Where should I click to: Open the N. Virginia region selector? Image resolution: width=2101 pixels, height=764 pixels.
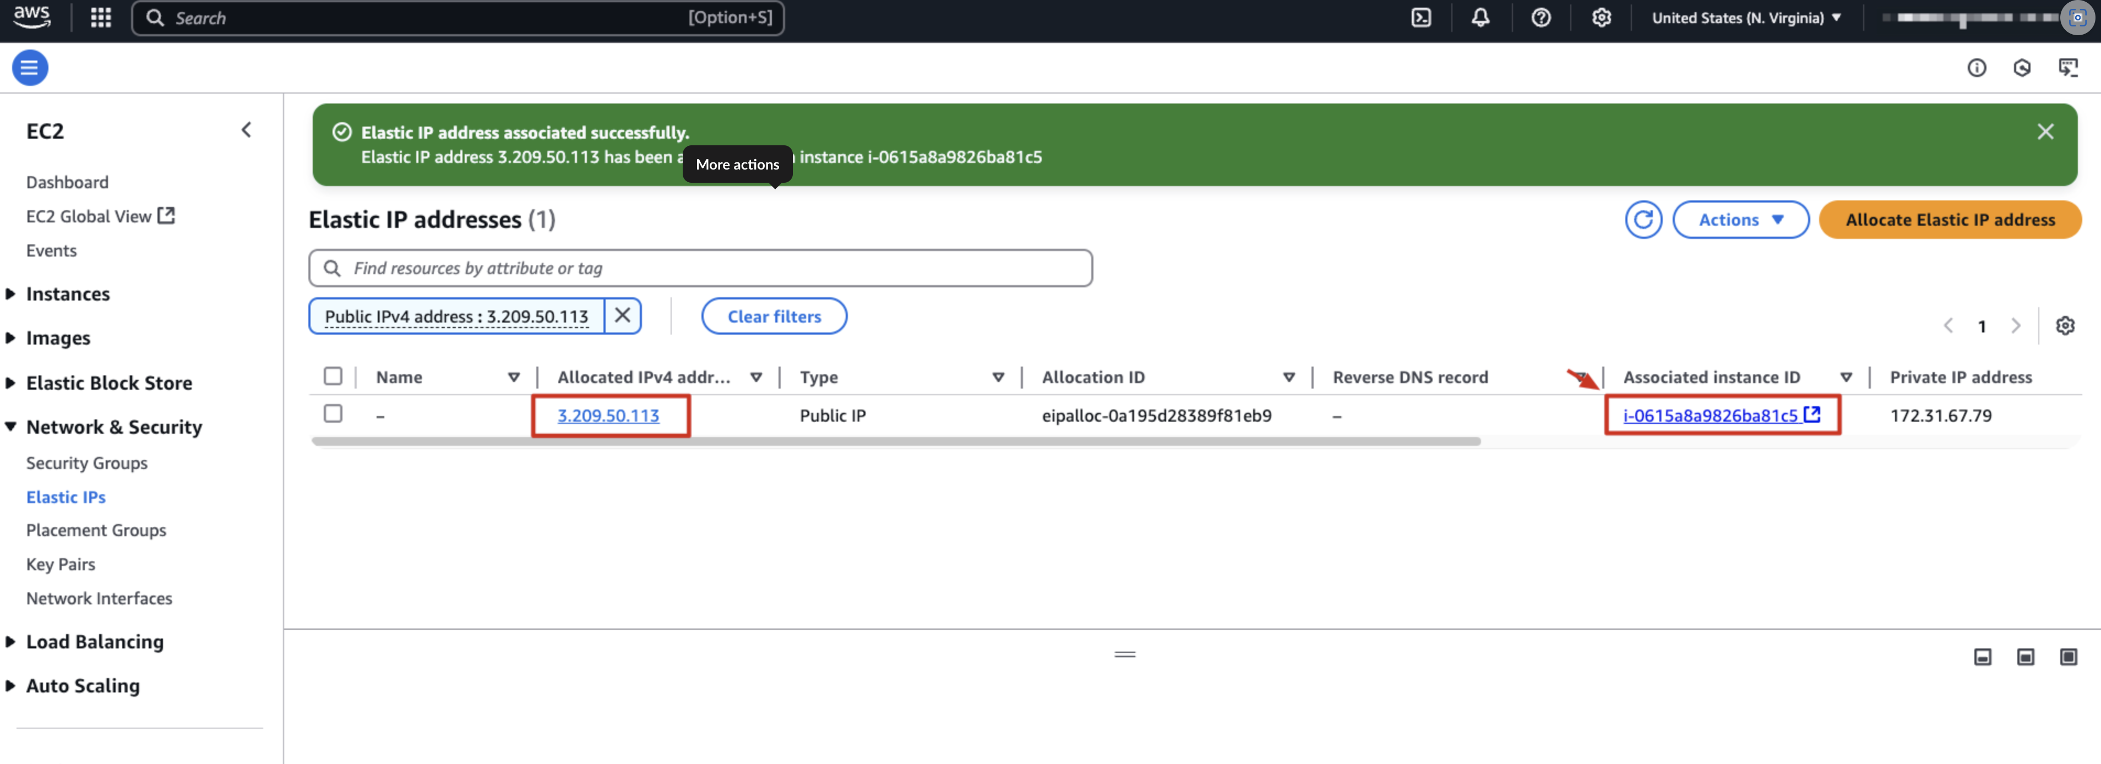point(1746,18)
